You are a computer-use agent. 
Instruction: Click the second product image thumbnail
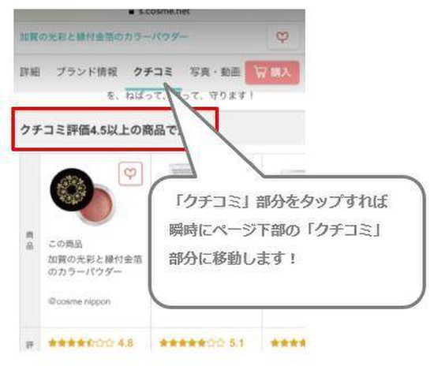pos(180,169)
